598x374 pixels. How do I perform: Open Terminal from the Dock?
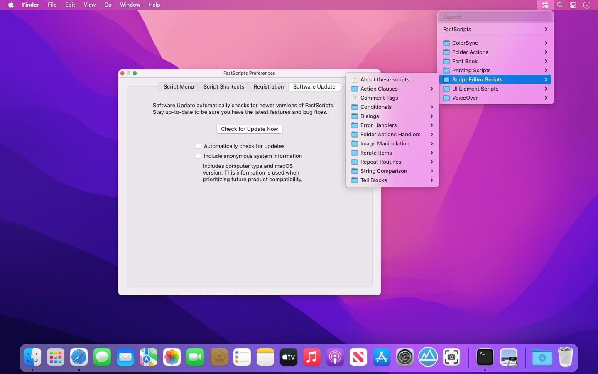(485, 357)
